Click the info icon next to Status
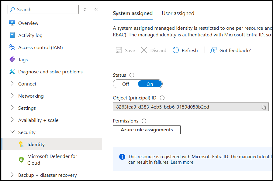Viewport: 273px width, 181px height. pos(132,75)
